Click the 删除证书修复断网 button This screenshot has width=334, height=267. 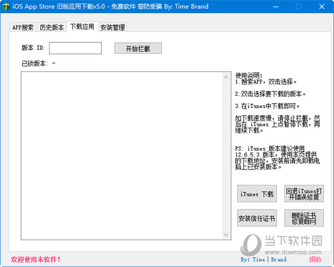304,218
